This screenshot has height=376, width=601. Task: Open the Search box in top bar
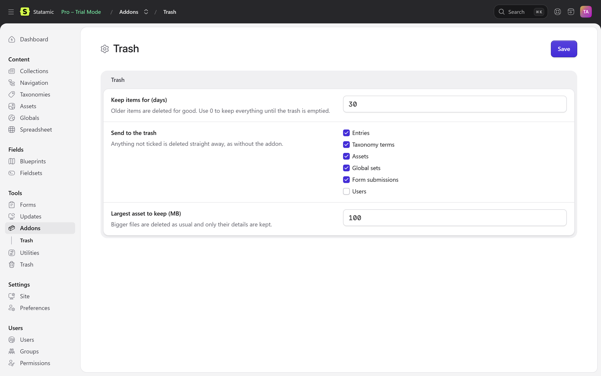click(520, 12)
